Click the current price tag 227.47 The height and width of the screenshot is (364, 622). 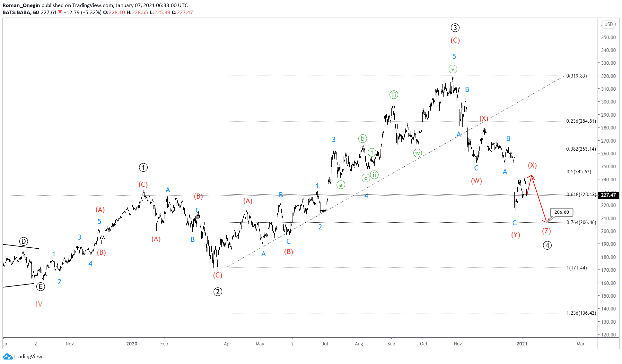608,195
